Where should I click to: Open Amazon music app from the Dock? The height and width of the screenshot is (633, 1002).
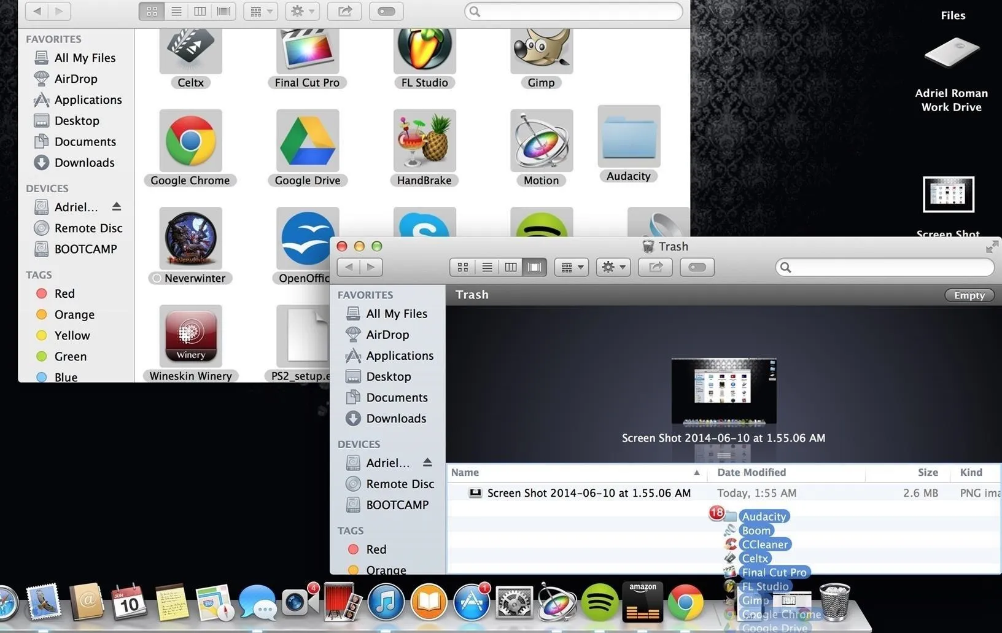(x=642, y=602)
